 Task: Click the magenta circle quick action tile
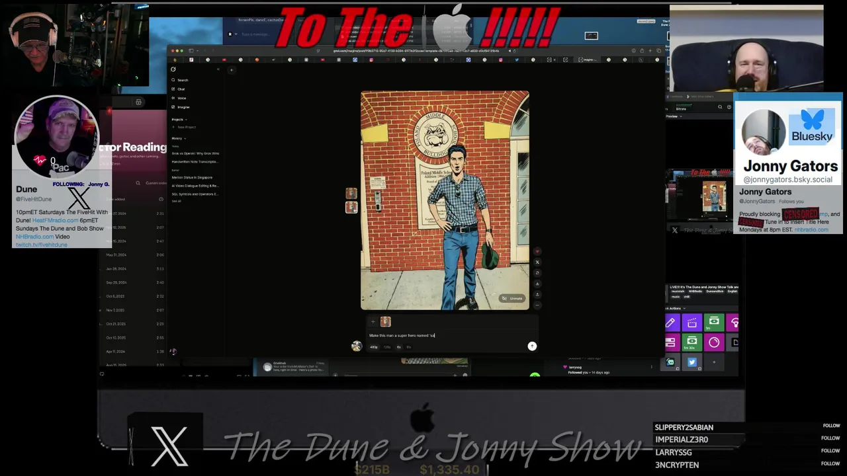point(714,342)
